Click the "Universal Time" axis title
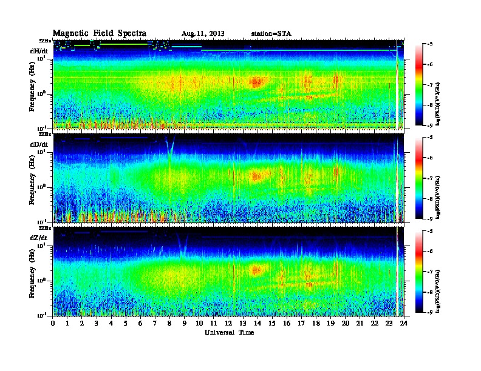 coord(229,332)
